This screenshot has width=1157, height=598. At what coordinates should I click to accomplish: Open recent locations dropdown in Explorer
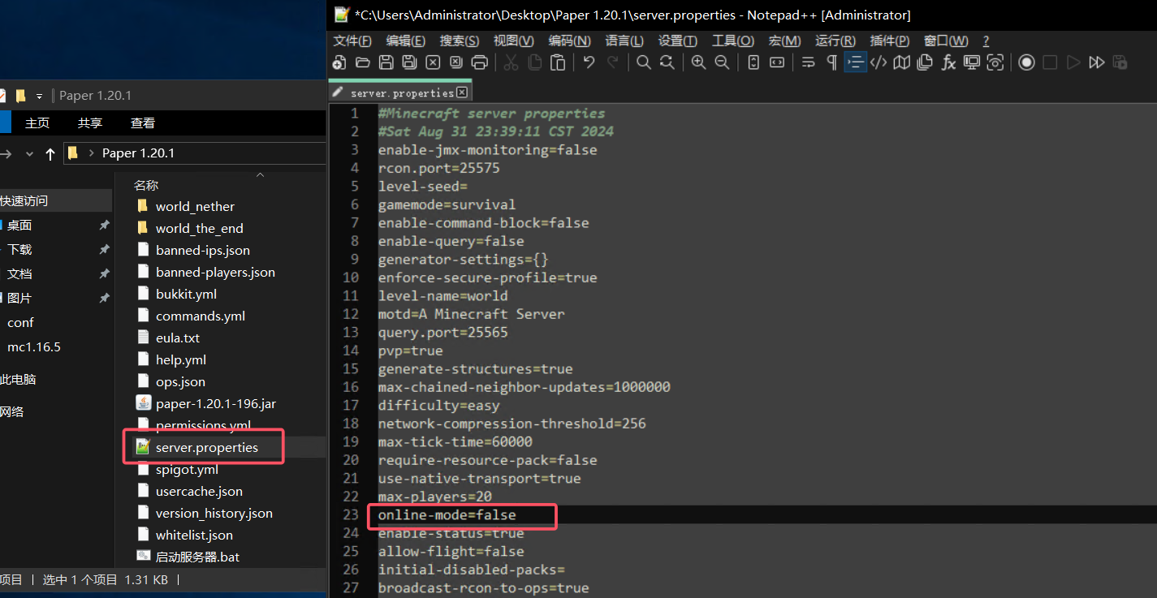[30, 153]
